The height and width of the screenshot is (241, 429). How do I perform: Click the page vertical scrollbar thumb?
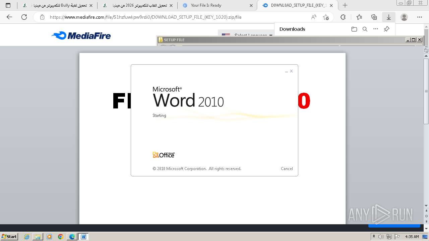point(426,91)
